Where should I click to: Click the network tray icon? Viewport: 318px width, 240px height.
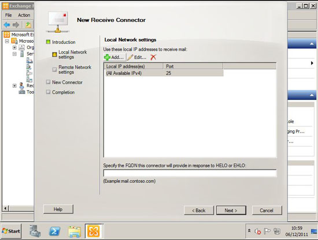click(277, 231)
